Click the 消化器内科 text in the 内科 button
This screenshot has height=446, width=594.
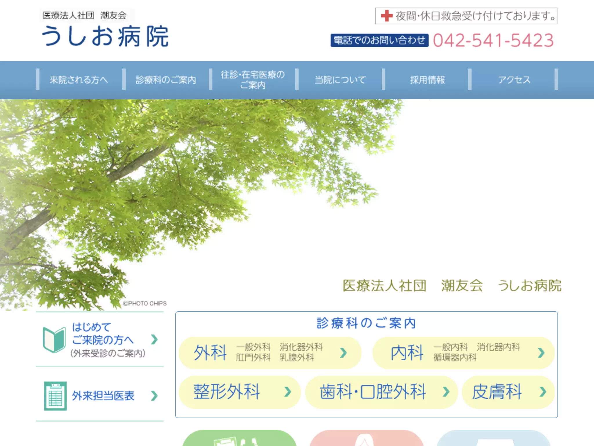tap(498, 347)
